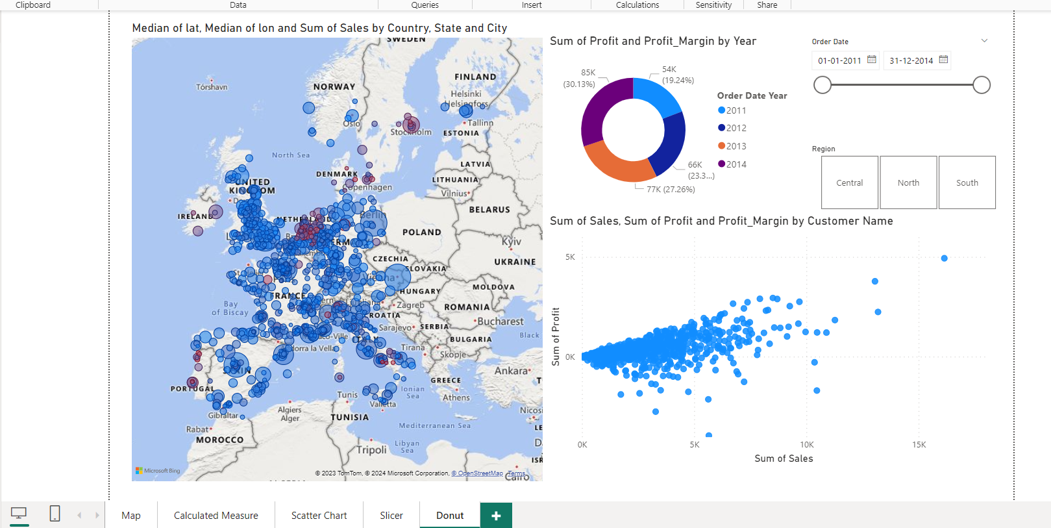Expand Order Date slicer options chevron

click(984, 41)
